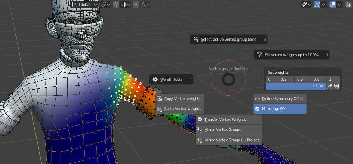Viewport: 353px width, 164px height.
Task: Open the selectability and visibility eye dropdown
Action: tap(306, 5)
